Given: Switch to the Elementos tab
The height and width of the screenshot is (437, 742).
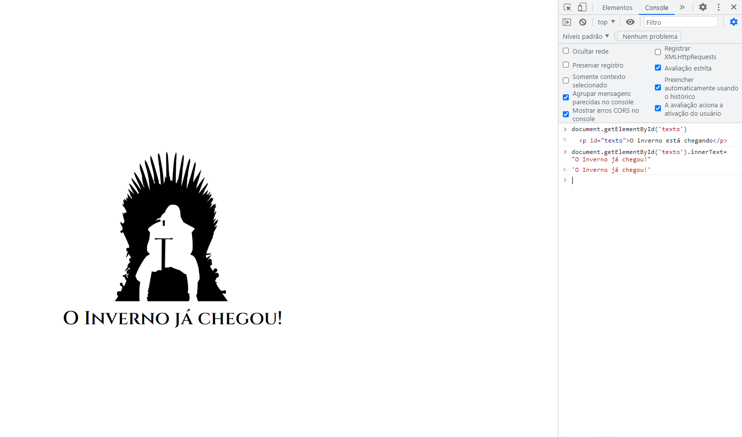Looking at the screenshot, I should coord(617,7).
